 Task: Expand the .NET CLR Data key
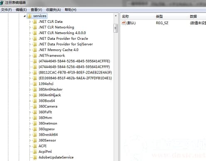(30, 22)
